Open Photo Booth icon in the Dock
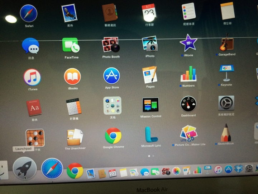The height and width of the screenshot is (194, 258). [x=166, y=171]
